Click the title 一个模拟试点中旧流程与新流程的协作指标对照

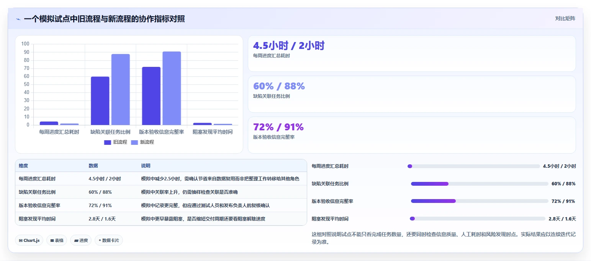(x=104, y=19)
